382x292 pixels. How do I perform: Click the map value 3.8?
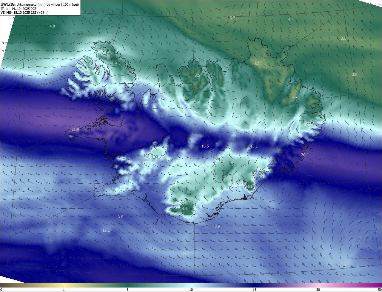tap(355, 74)
